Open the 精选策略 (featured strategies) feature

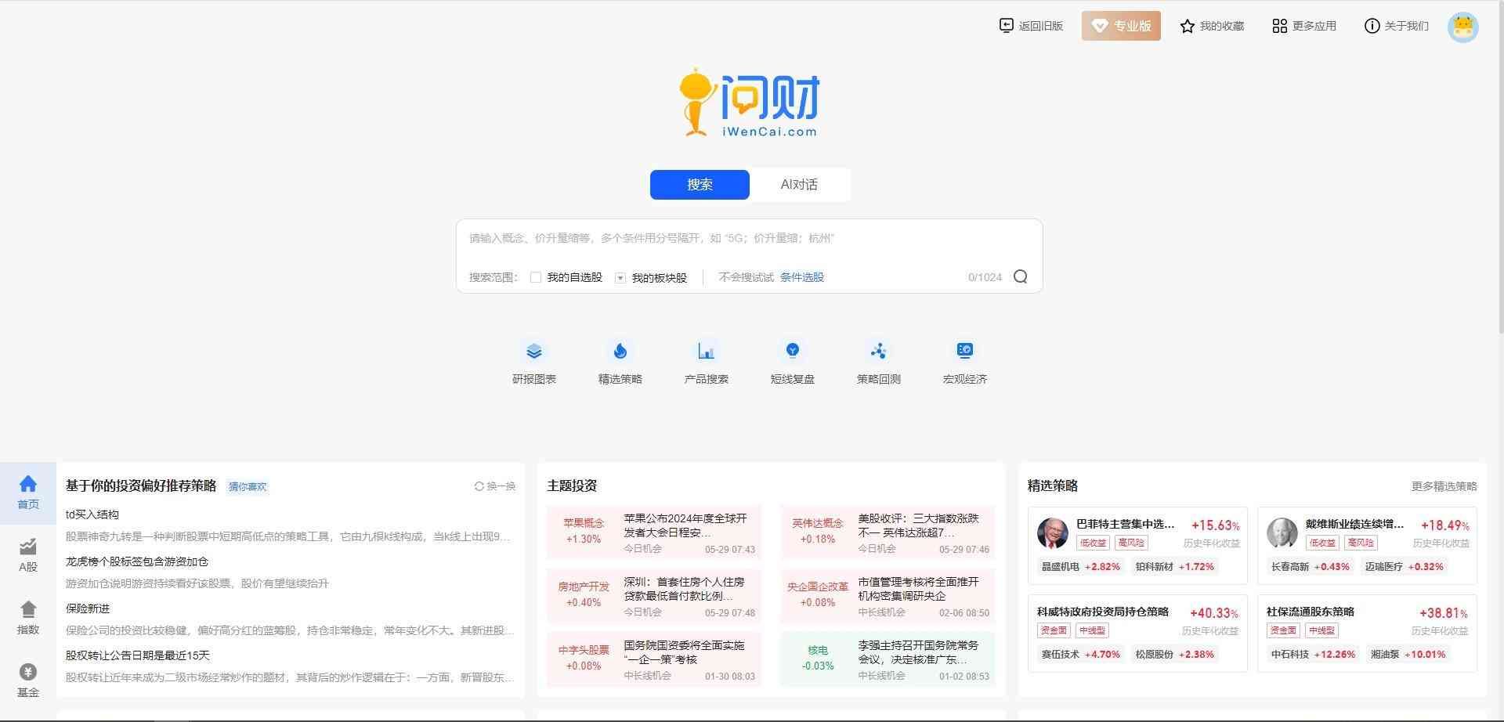620,360
